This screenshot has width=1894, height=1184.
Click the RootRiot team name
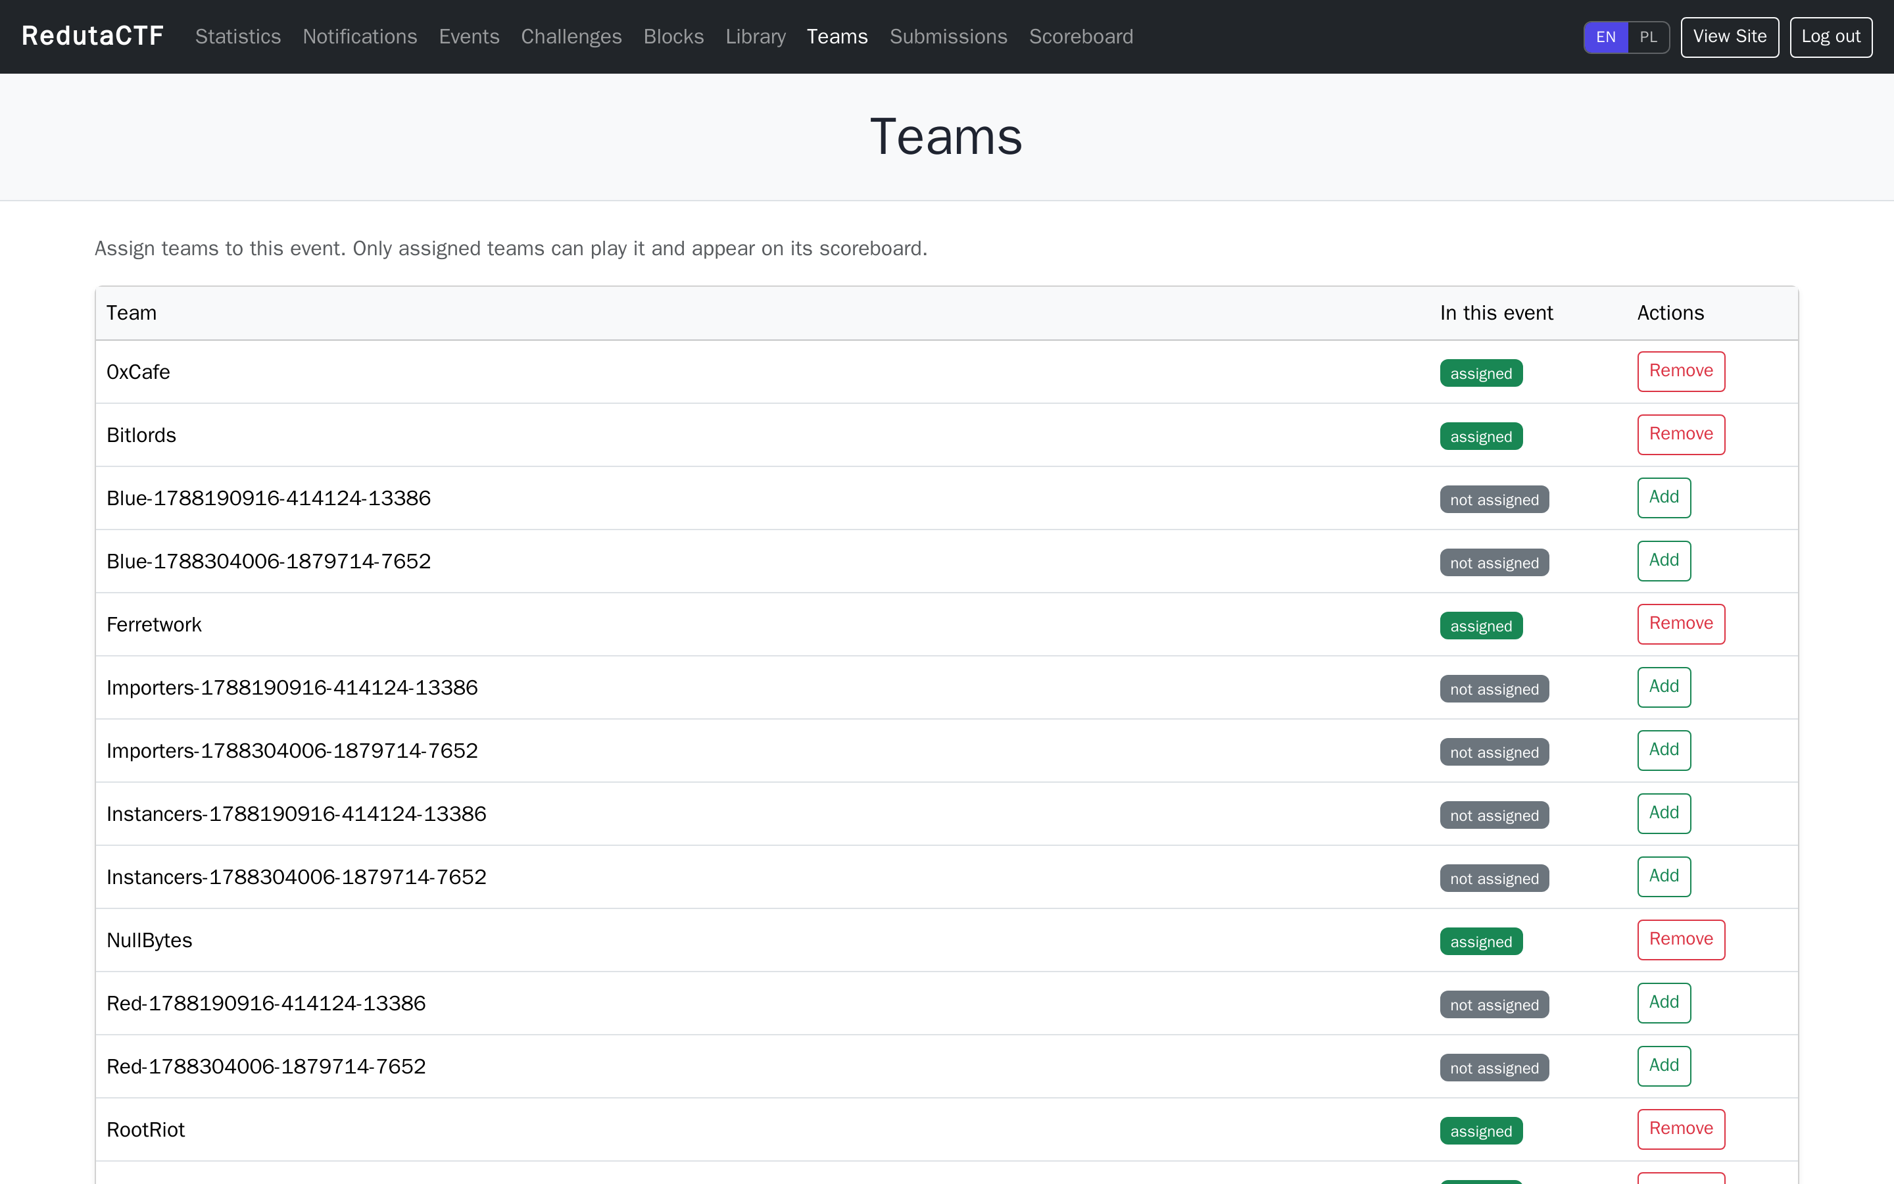[x=145, y=1130]
